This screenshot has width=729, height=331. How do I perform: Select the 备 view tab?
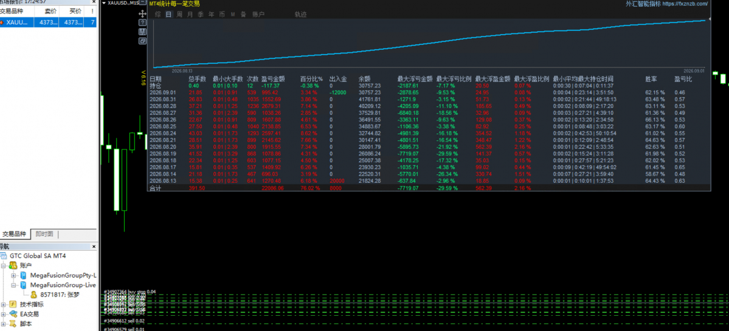(x=243, y=15)
